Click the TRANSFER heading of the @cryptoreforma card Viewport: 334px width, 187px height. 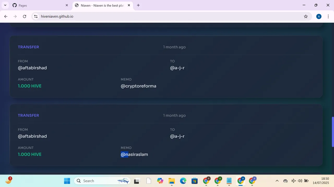click(28, 47)
